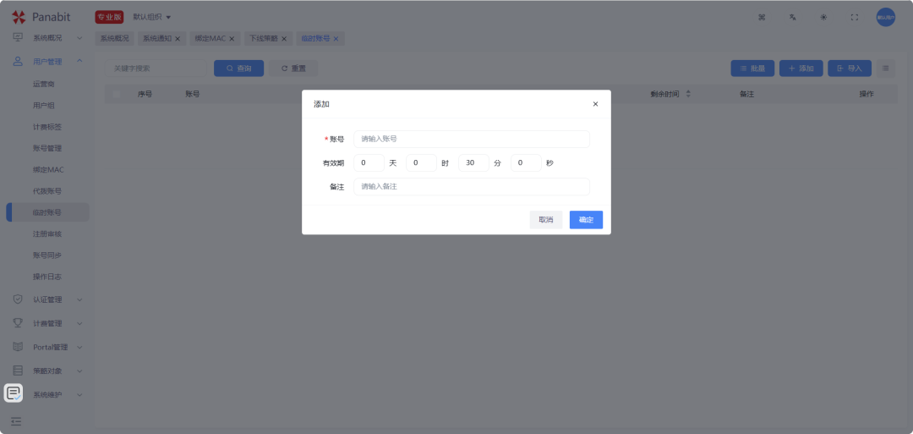
Task: Toggle the light theme sun icon
Action: tap(823, 18)
